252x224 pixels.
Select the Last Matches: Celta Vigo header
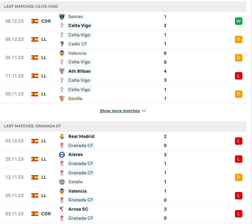(x=123, y=7)
